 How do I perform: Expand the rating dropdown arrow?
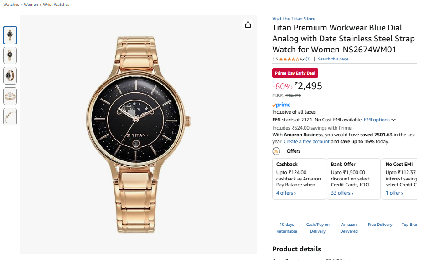pyautogui.click(x=302, y=60)
